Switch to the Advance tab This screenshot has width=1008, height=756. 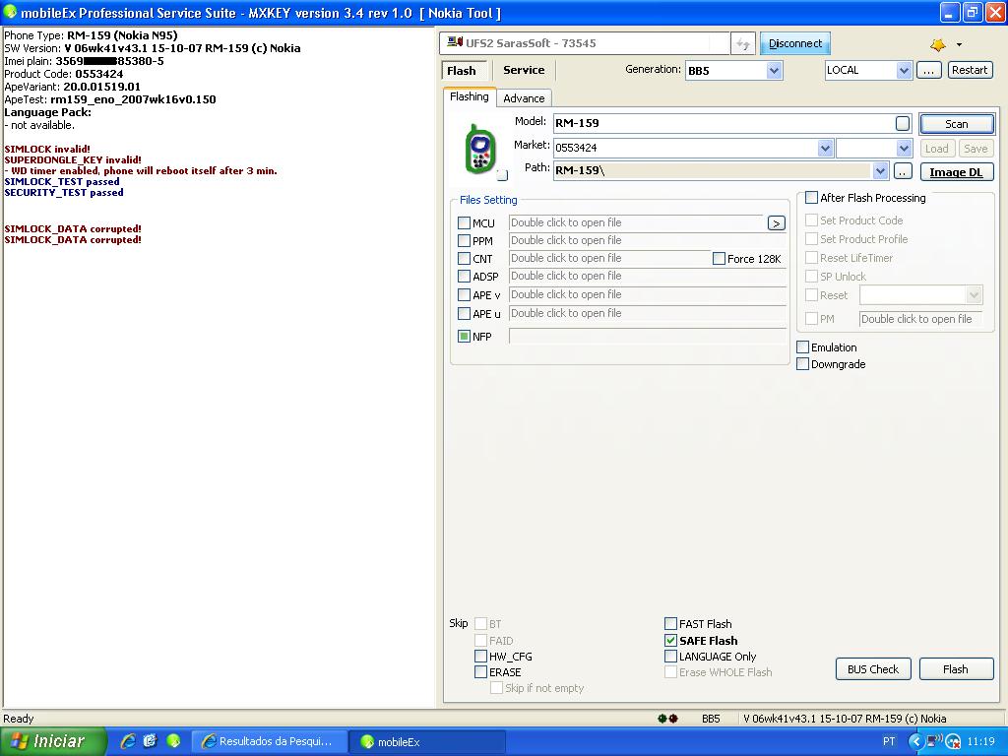(x=524, y=98)
